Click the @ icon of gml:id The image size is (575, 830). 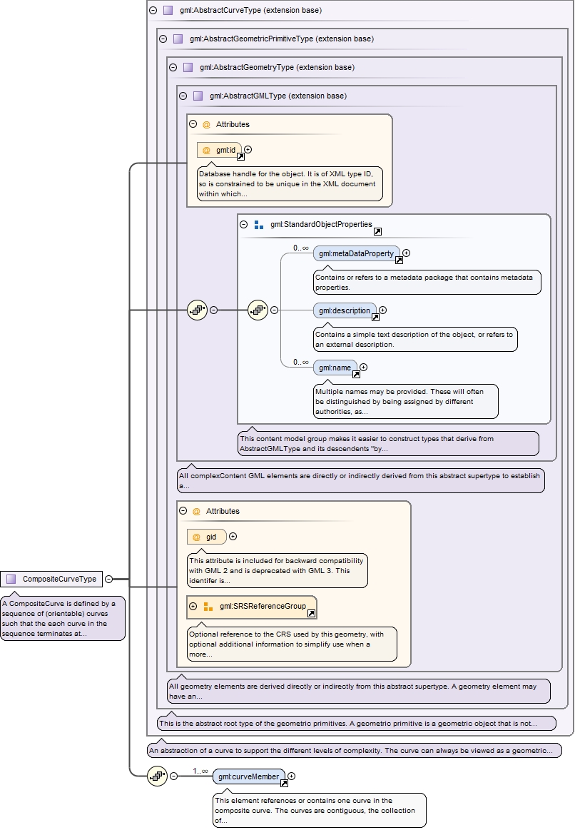point(206,151)
